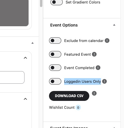
Task: Enable the Featured Event toggle
Action: (x=55, y=54)
